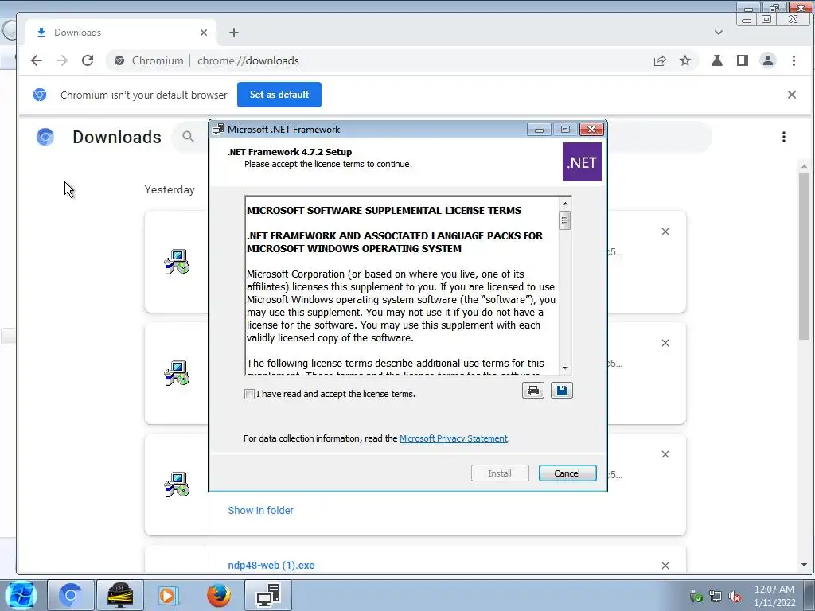The height and width of the screenshot is (611, 815).
Task: Open the Chromium experiments flask icon
Action: [717, 60]
